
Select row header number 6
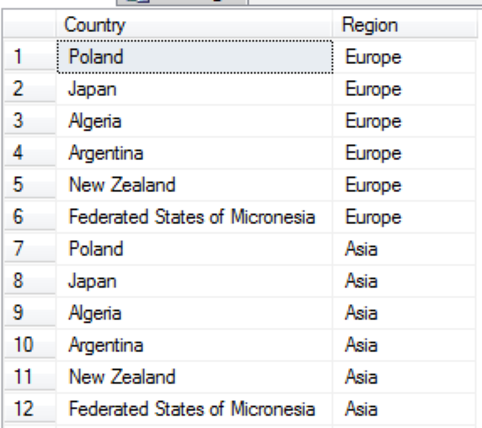(x=29, y=217)
